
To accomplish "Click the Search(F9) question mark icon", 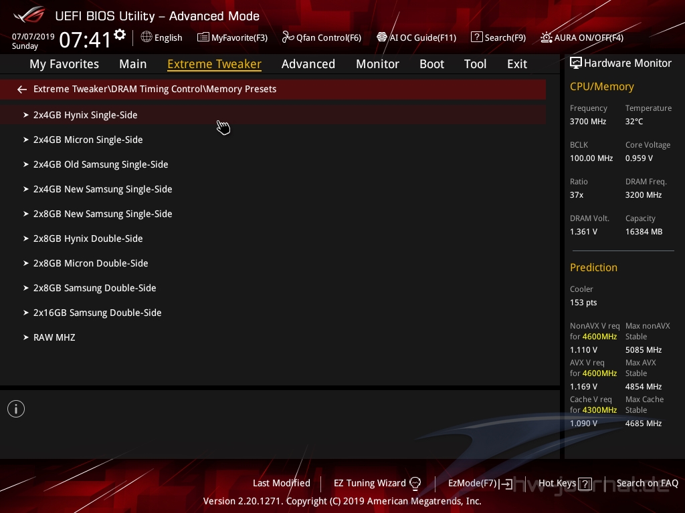I will 476,37.
